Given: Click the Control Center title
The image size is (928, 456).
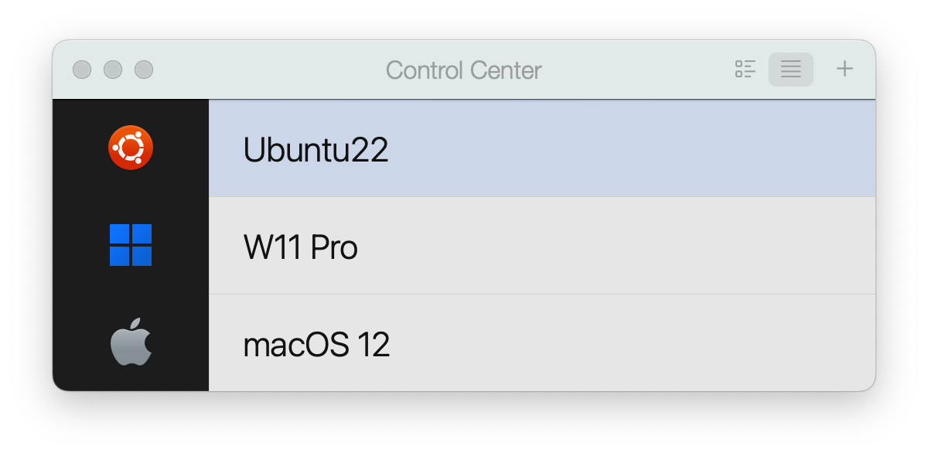Looking at the screenshot, I should pyautogui.click(x=463, y=70).
